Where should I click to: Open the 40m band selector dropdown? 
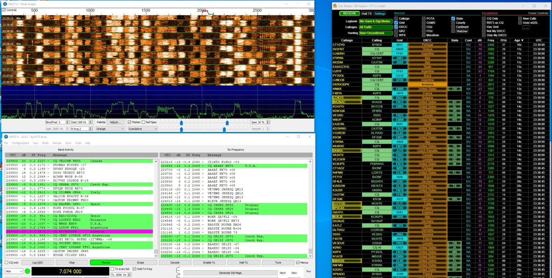14,271
